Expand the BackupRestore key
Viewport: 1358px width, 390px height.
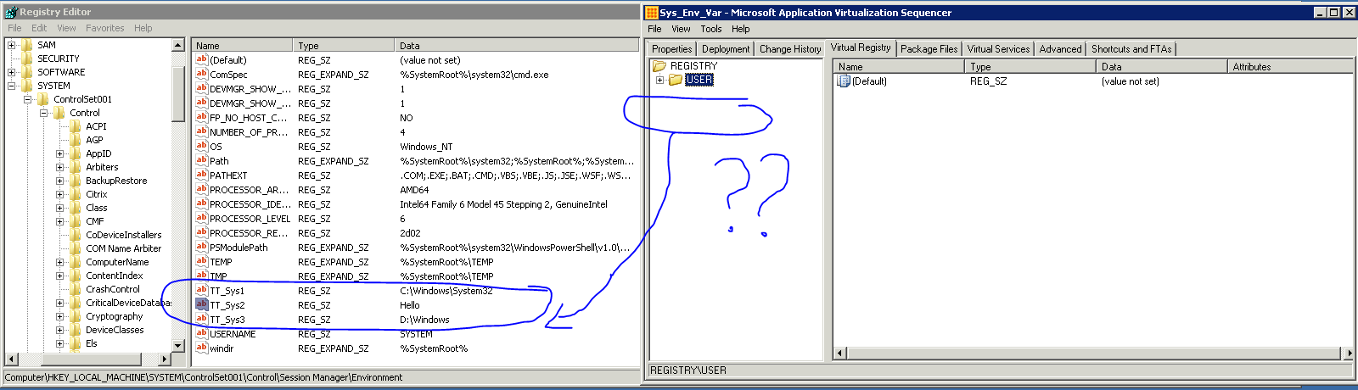[x=59, y=181]
